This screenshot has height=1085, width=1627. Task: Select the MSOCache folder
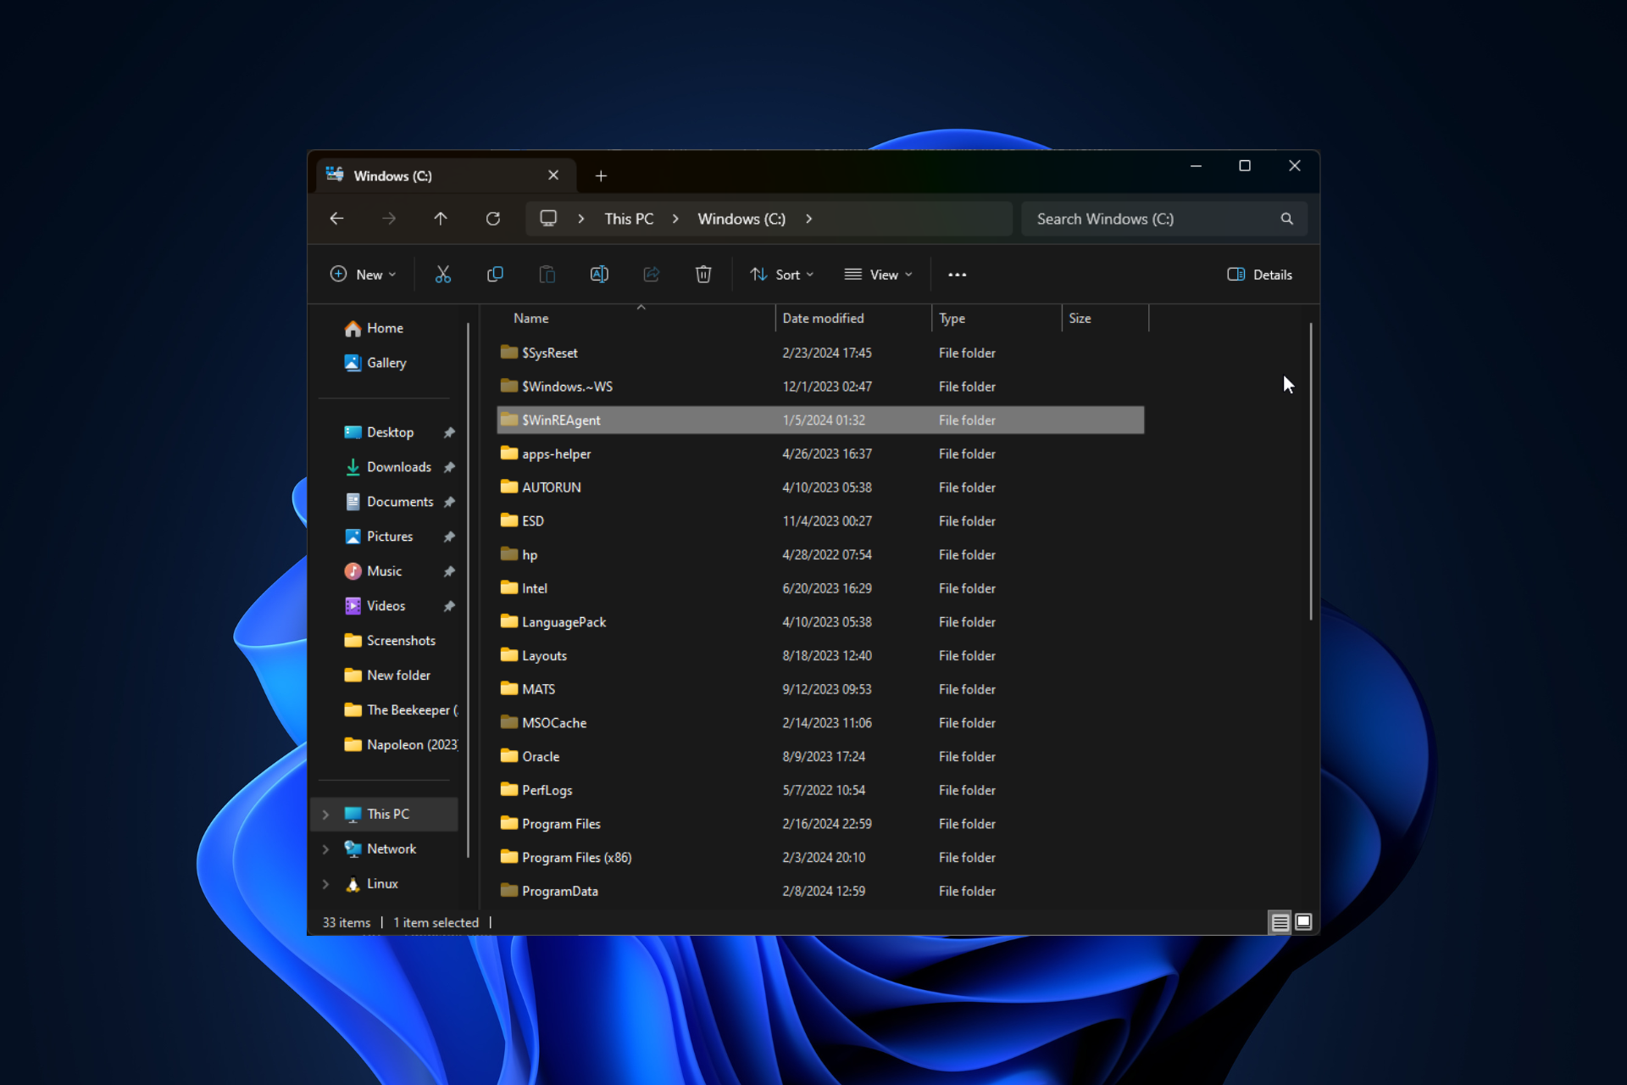click(x=820, y=723)
